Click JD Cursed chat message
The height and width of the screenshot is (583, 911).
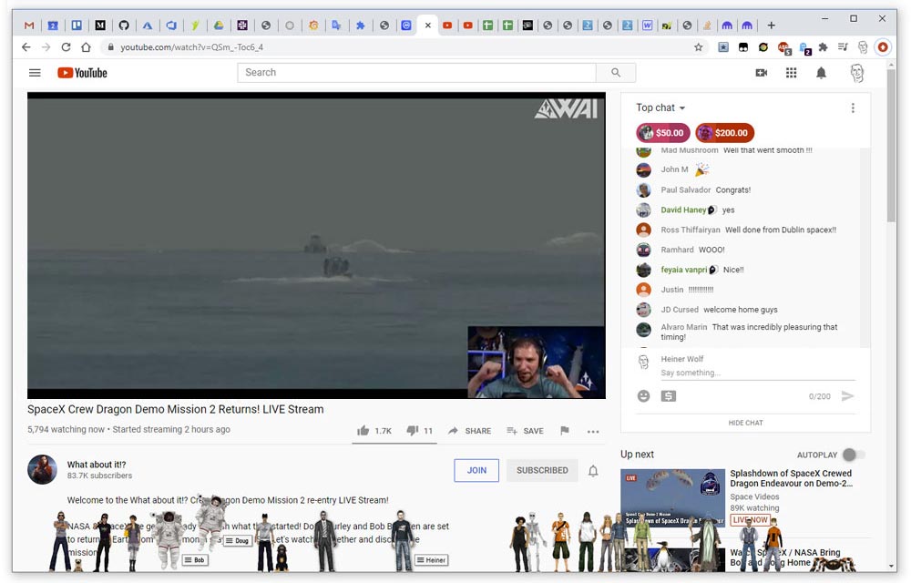(740, 310)
